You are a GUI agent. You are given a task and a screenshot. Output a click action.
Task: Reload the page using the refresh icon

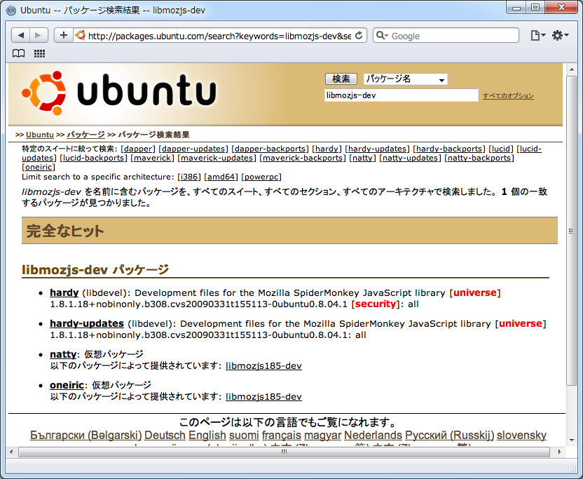[x=359, y=35]
